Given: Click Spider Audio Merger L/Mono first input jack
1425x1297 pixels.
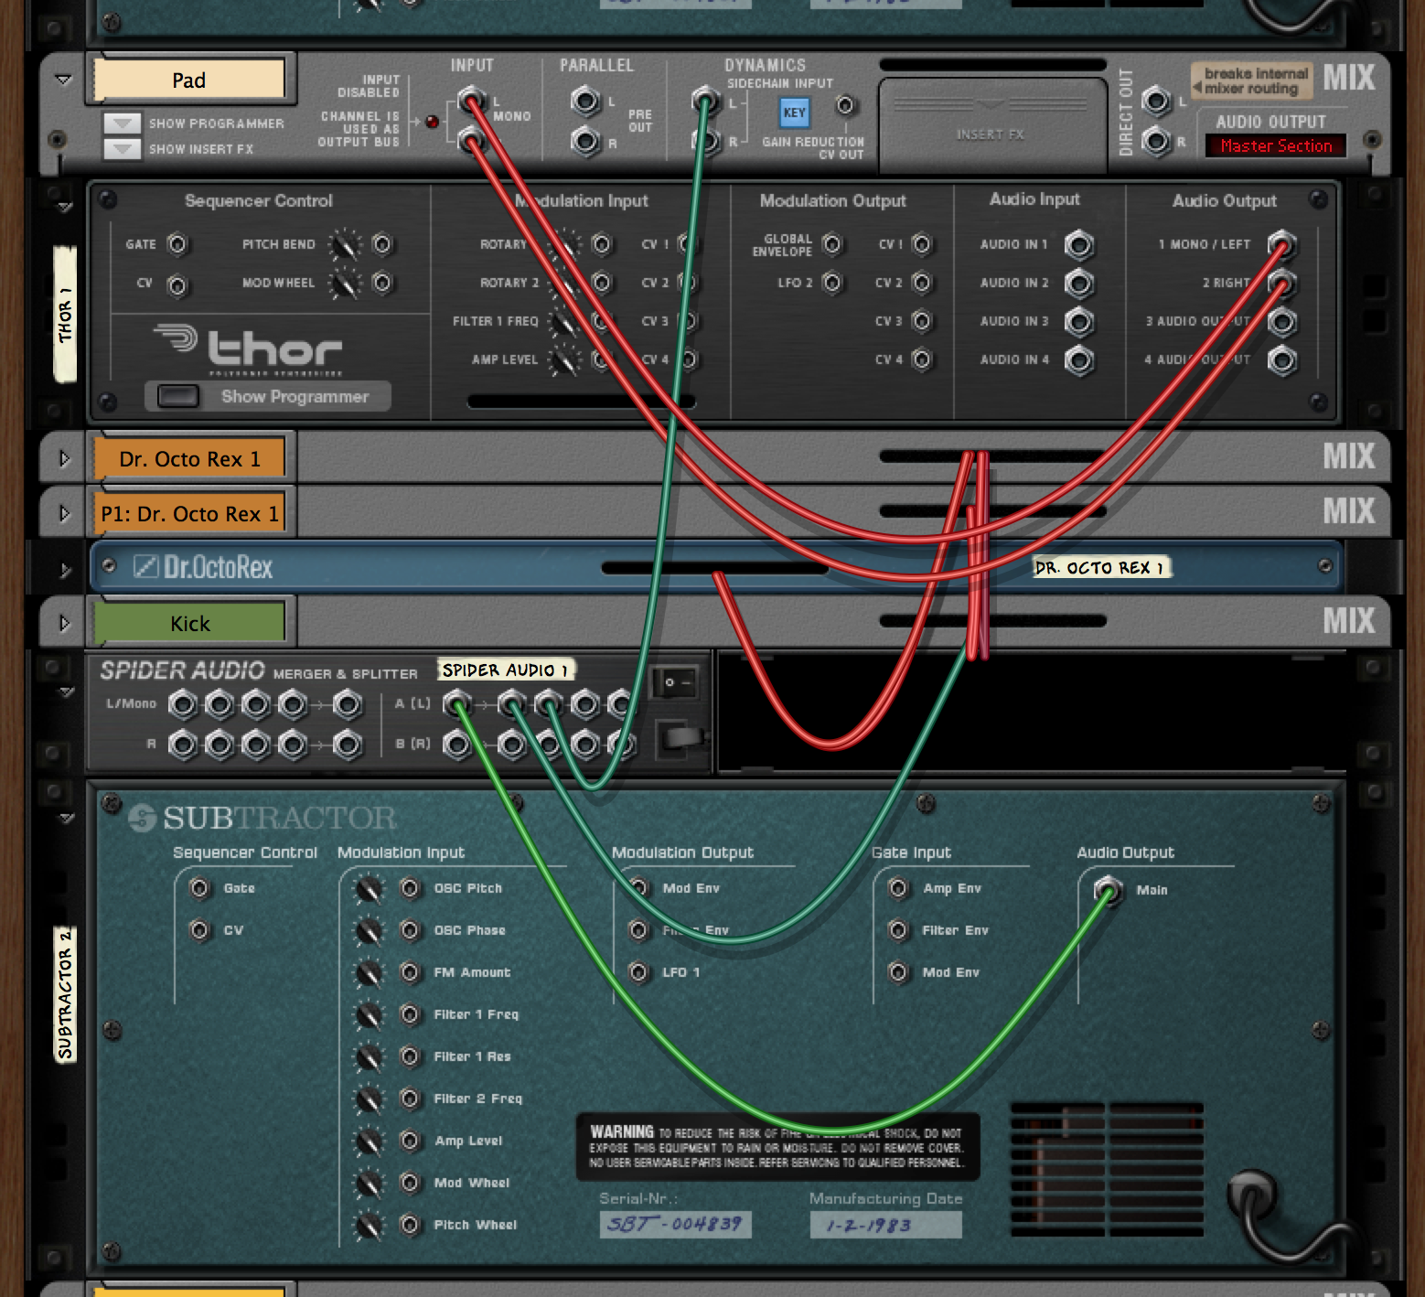Looking at the screenshot, I should pos(183,704).
